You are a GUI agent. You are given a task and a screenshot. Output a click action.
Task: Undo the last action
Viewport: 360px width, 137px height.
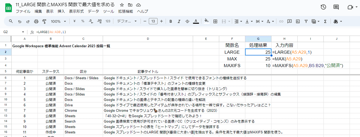coord(19,21)
